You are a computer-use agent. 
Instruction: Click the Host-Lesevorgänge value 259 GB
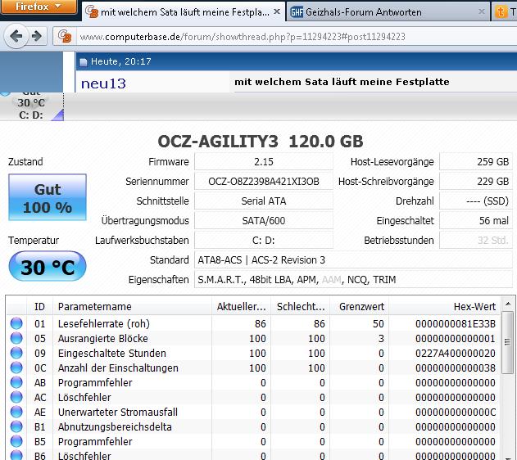[476, 162]
